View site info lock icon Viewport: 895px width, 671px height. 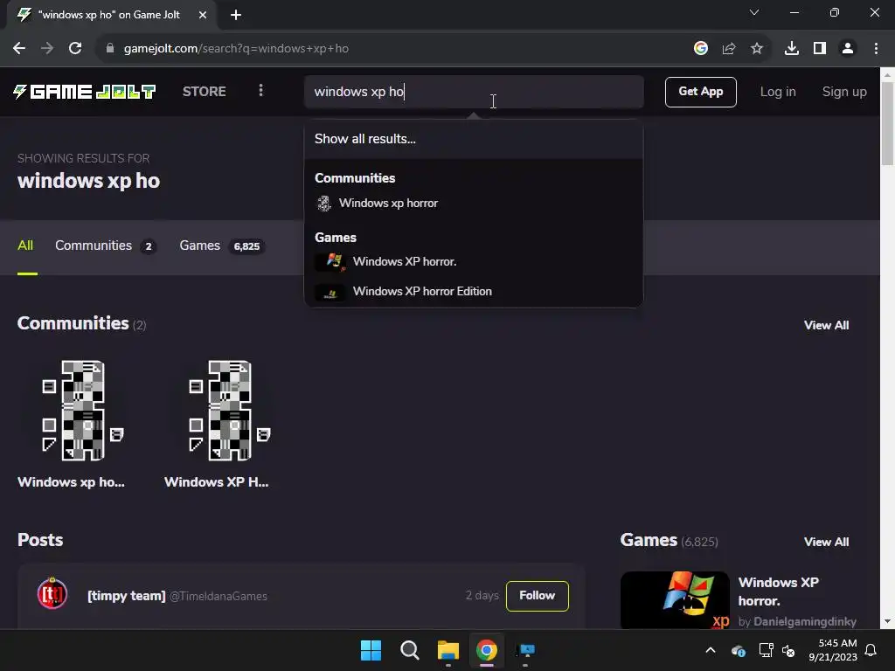(x=110, y=49)
